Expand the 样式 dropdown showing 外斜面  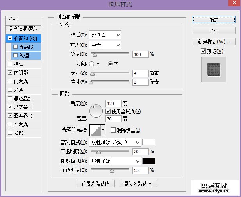pyautogui.click(x=105, y=35)
